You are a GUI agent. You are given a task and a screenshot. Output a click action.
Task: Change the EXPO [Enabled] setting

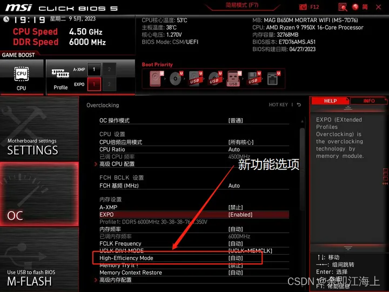tap(240, 215)
